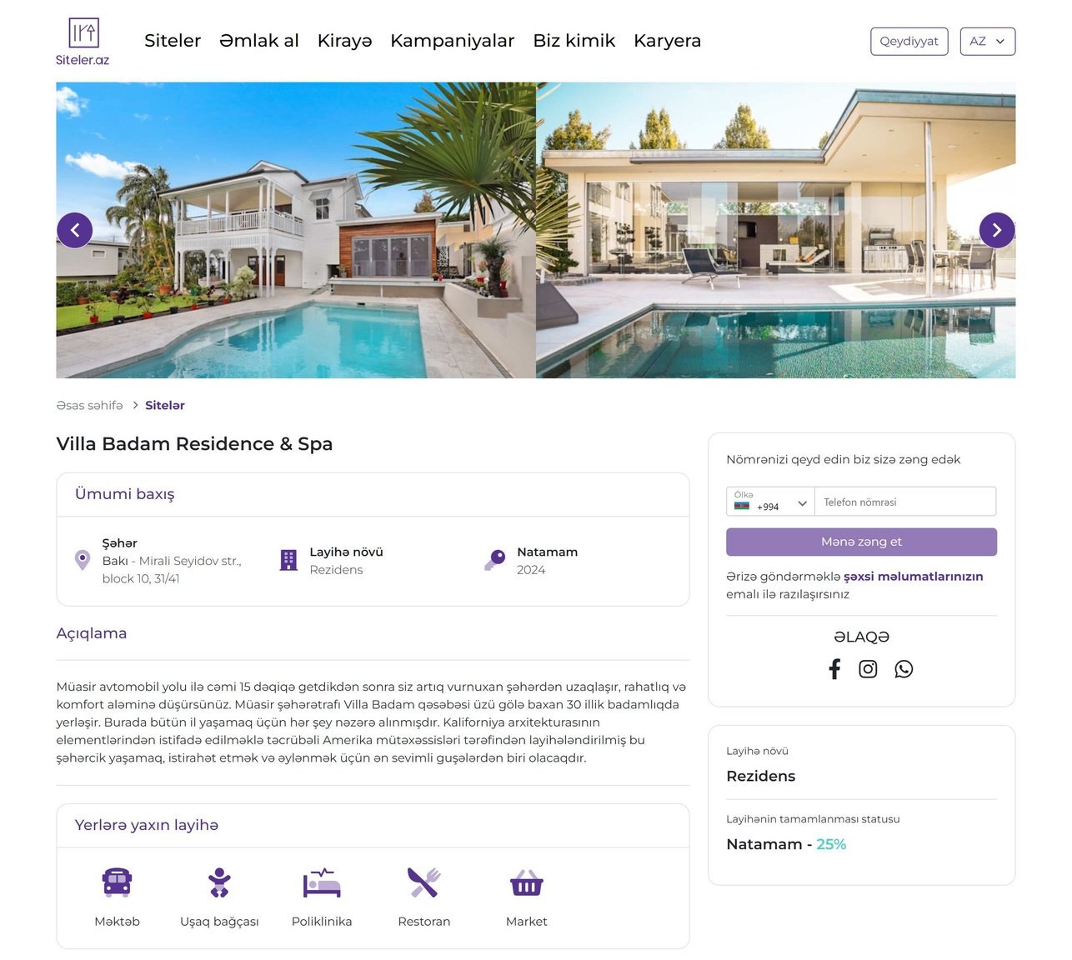The image size is (1072, 960).
Task: Open the Facebook contact icon
Action: pos(834,669)
